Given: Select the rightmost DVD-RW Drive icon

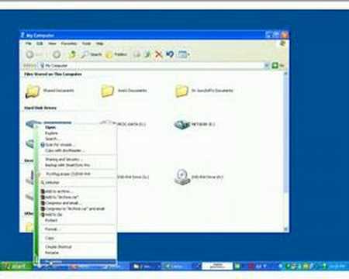Looking at the screenshot, I should point(182,177).
